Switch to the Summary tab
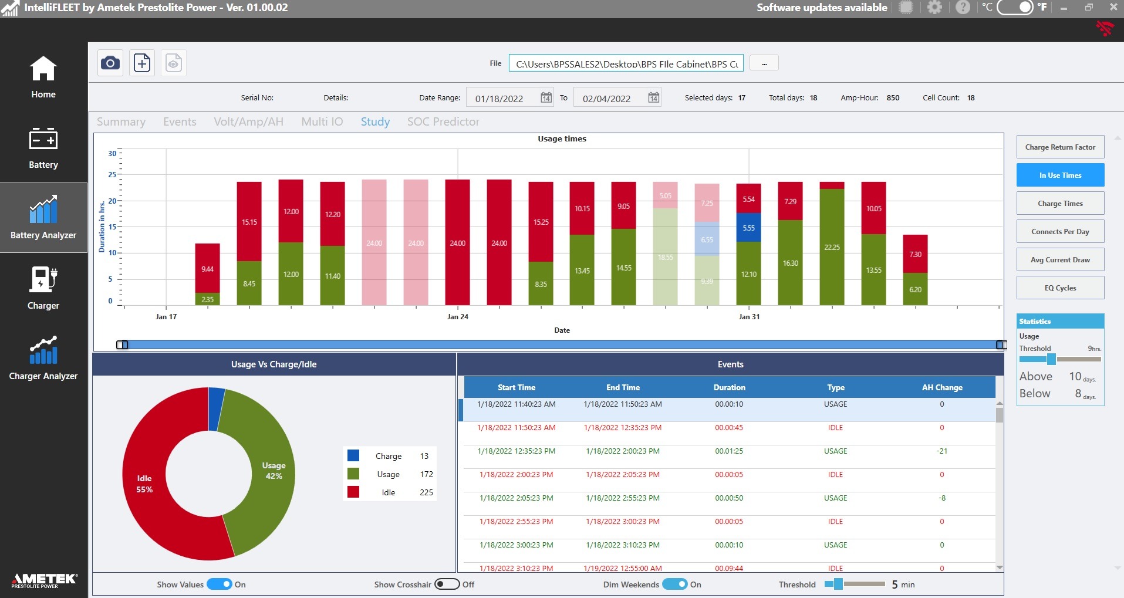The height and width of the screenshot is (598, 1124). click(x=121, y=121)
